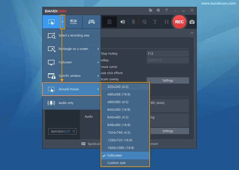Open Rectangle on a screen submenu

click(x=71, y=49)
